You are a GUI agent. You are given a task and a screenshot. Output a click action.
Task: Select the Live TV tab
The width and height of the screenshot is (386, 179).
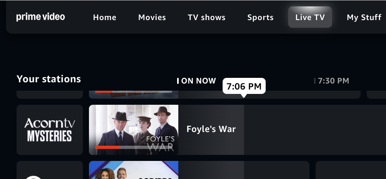coord(310,17)
